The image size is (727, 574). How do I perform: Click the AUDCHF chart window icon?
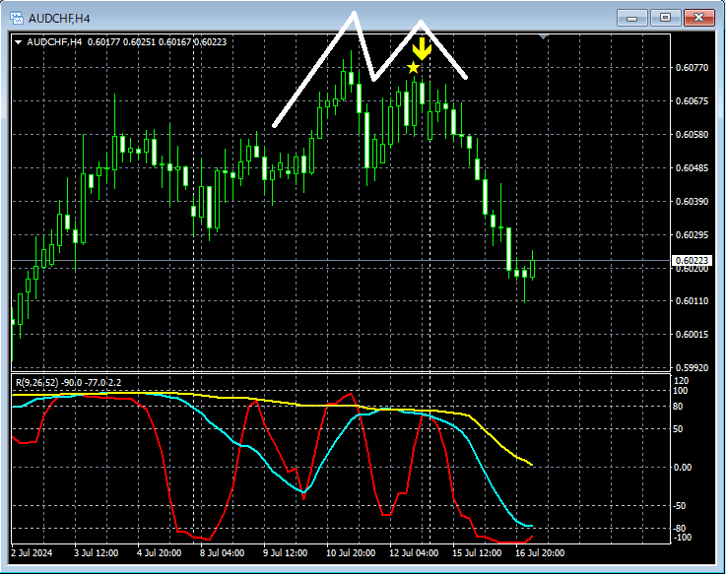click(x=17, y=19)
